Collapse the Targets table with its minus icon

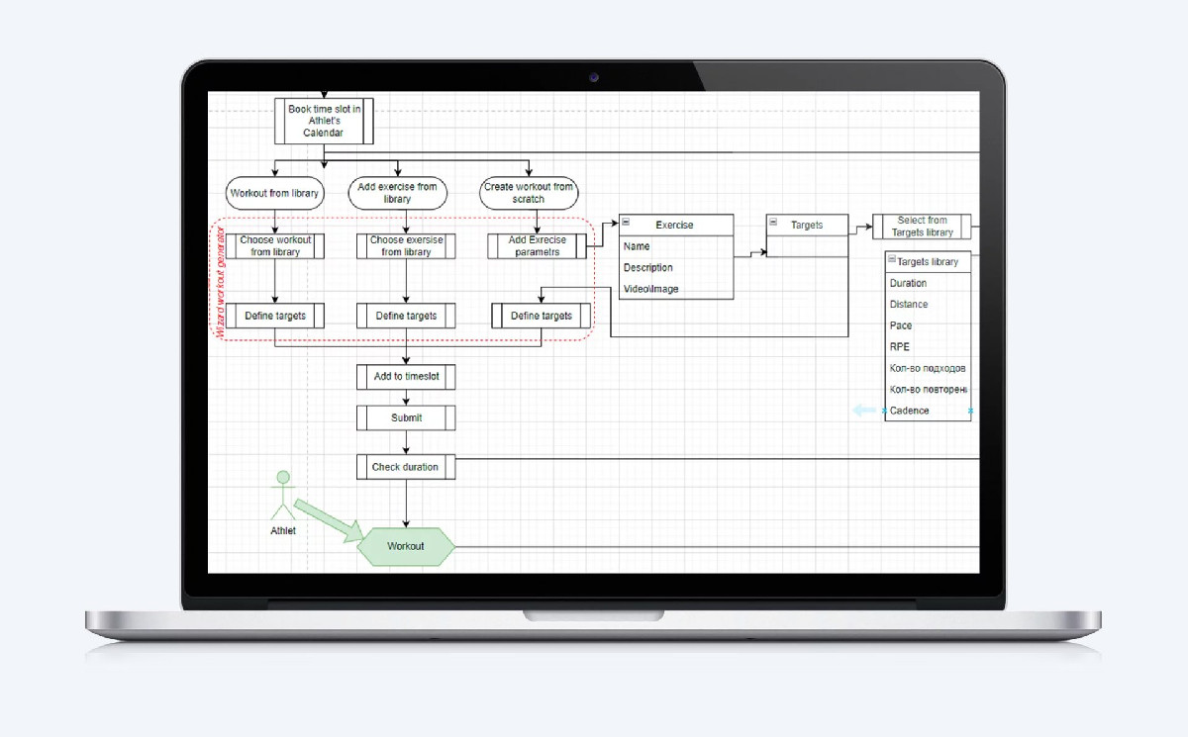(773, 223)
